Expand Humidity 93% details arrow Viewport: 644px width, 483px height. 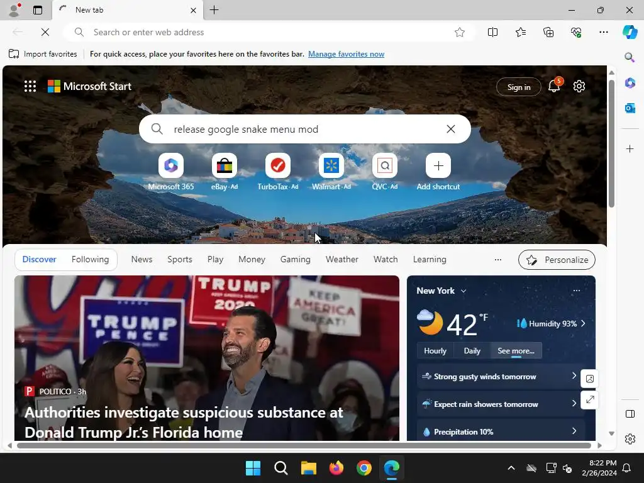tap(583, 324)
